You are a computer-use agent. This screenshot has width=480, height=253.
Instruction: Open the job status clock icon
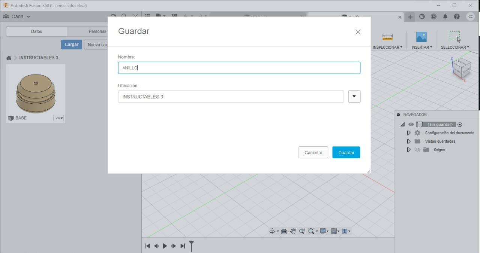(433, 16)
